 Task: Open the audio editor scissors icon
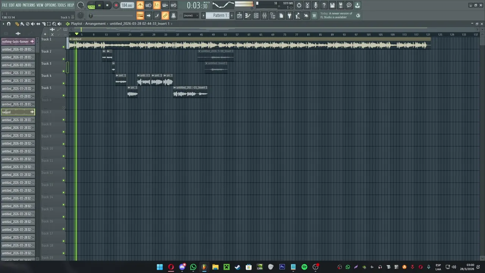[307, 5]
